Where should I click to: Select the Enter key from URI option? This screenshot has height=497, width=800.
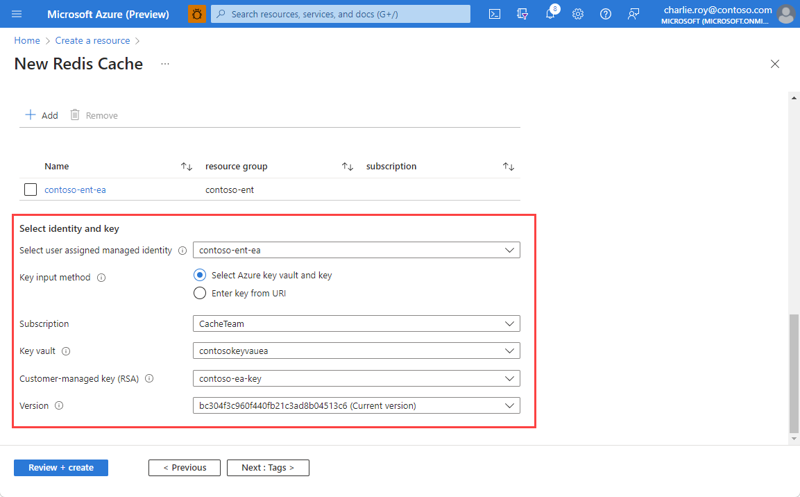click(x=200, y=292)
